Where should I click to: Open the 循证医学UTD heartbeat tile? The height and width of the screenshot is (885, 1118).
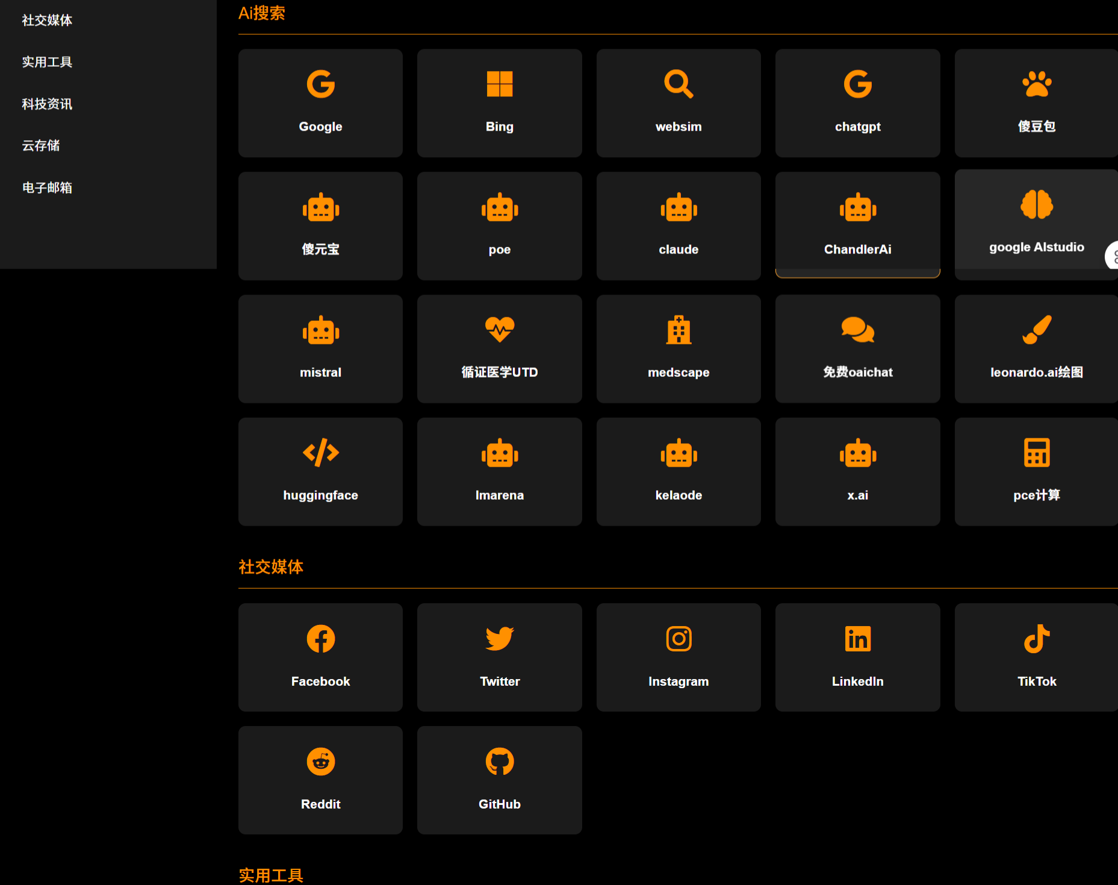click(499, 349)
